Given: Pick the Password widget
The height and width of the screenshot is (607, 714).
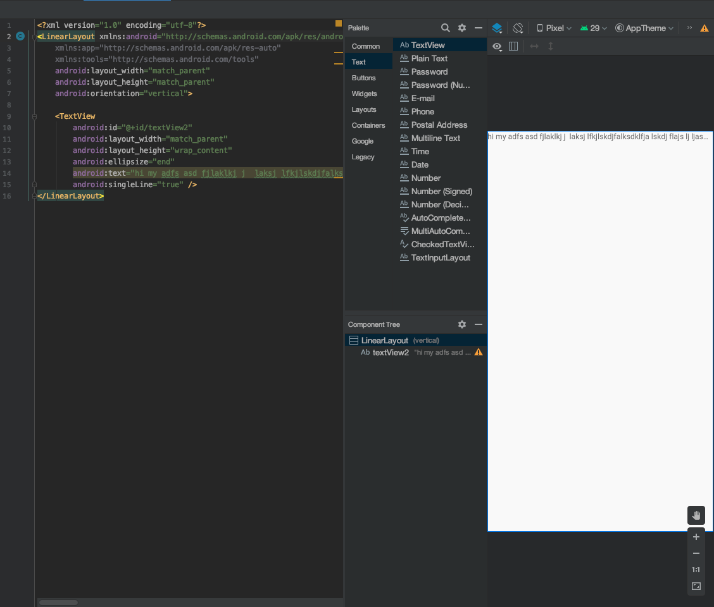Looking at the screenshot, I should [x=440, y=71].
